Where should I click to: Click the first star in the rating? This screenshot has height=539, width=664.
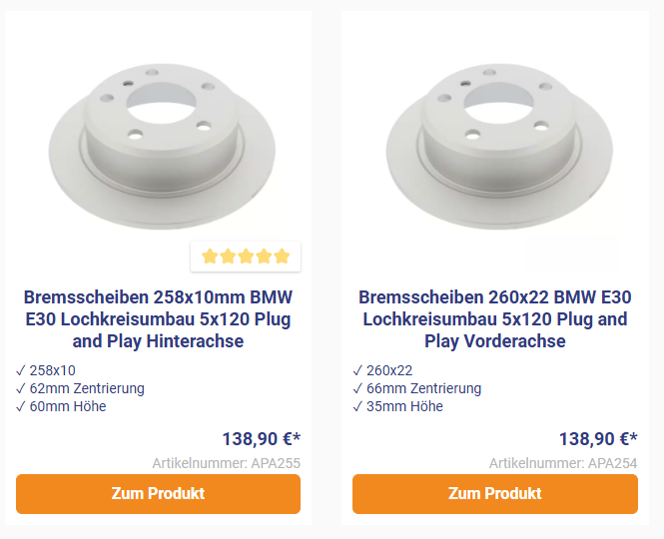[210, 257]
